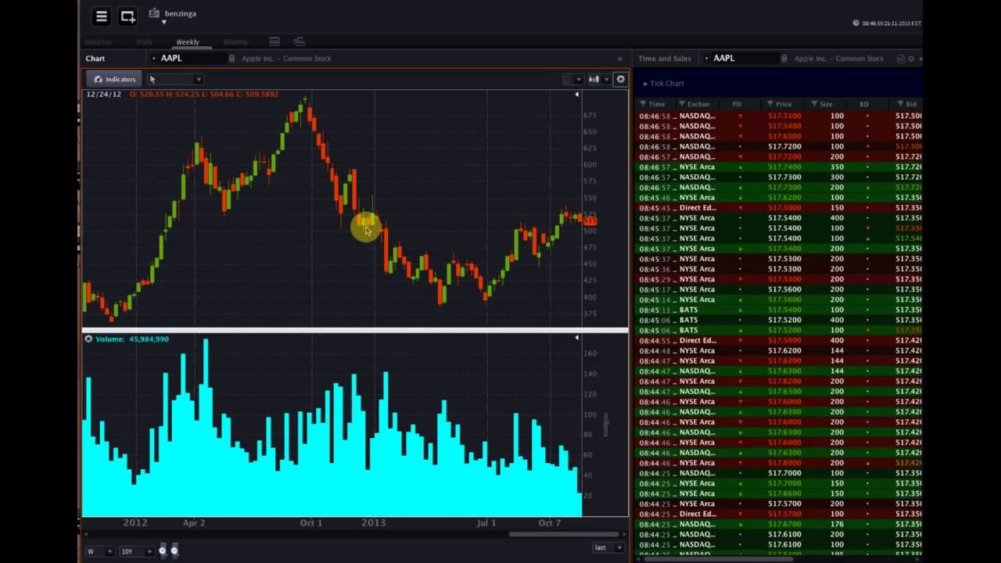
Task: Click the clock timestamp at top right
Action: [x=891, y=23]
